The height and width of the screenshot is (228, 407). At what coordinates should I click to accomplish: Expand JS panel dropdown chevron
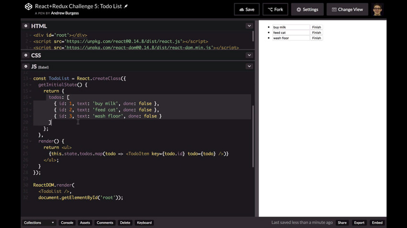249,66
